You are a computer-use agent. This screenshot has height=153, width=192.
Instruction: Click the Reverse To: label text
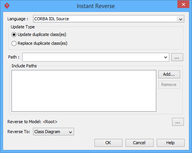pyautogui.click(x=19, y=132)
